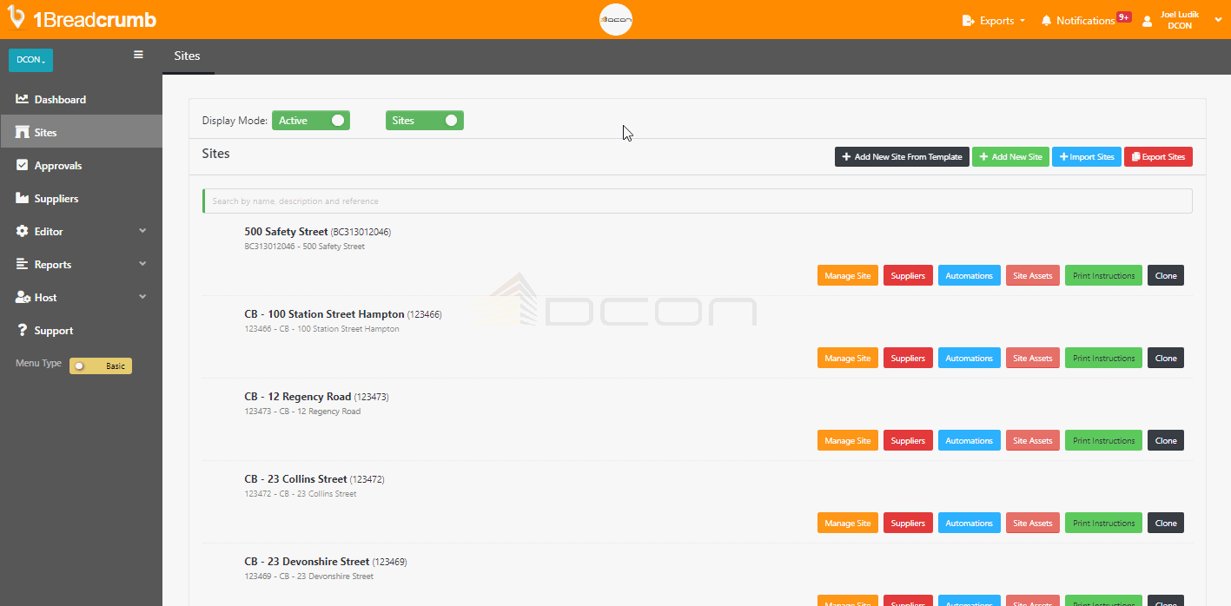Open the DCON organization dropdown
Viewport: 1231px width, 606px height.
pos(30,60)
